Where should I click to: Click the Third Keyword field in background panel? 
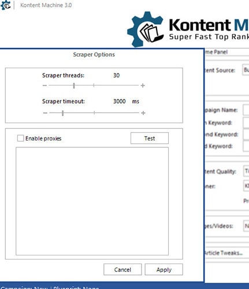pos(246,146)
